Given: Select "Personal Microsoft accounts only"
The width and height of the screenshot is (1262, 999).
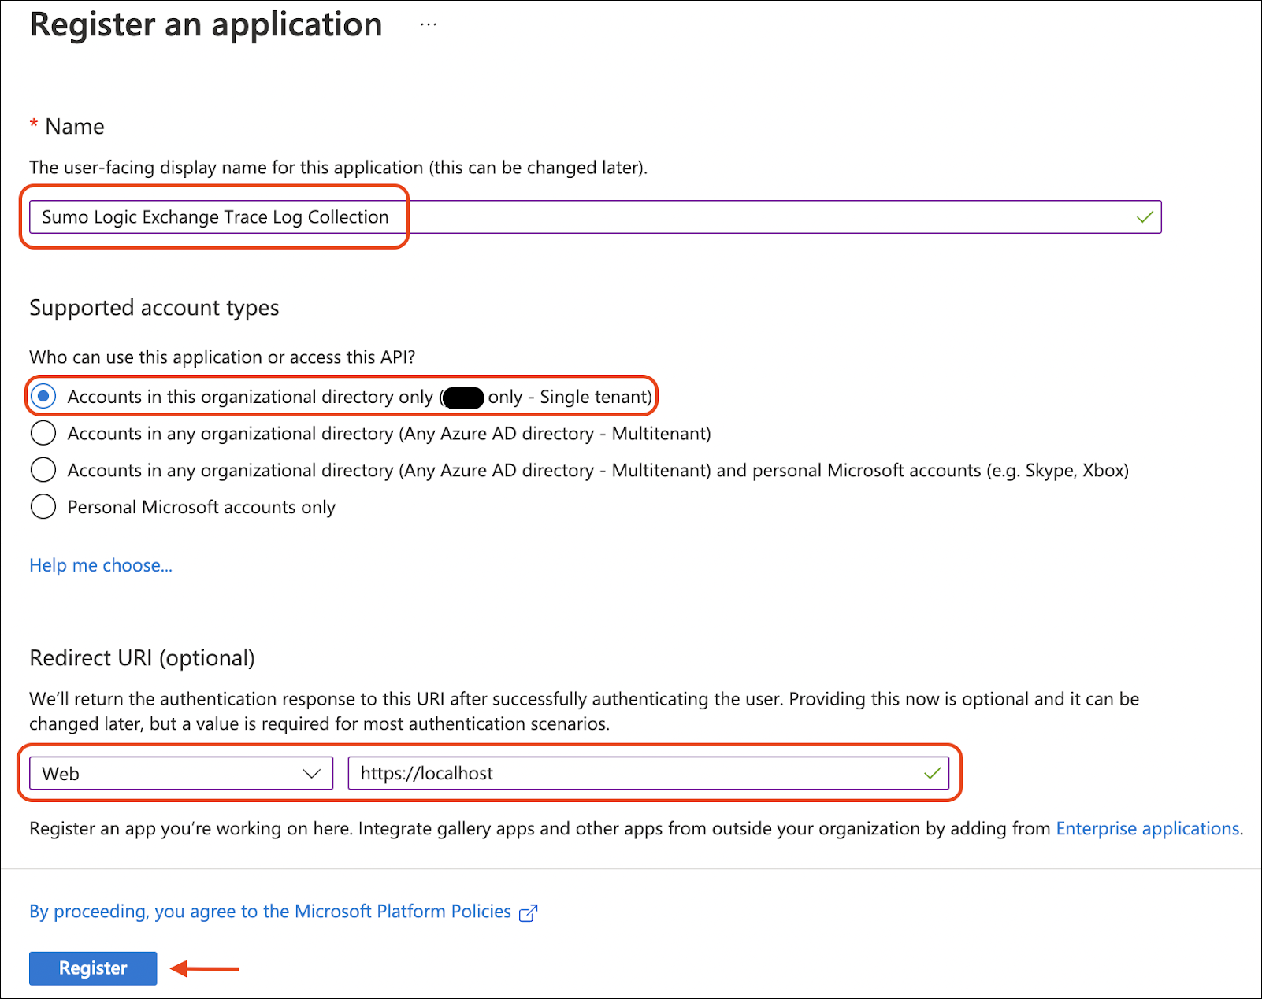Looking at the screenshot, I should pyautogui.click(x=43, y=506).
